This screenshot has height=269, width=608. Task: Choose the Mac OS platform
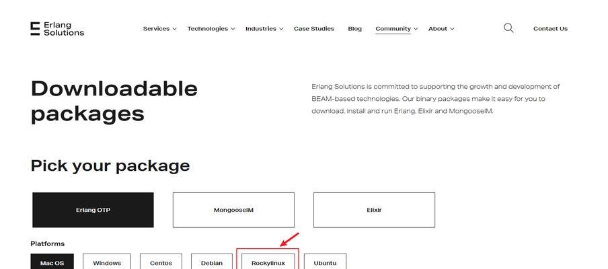click(52, 262)
